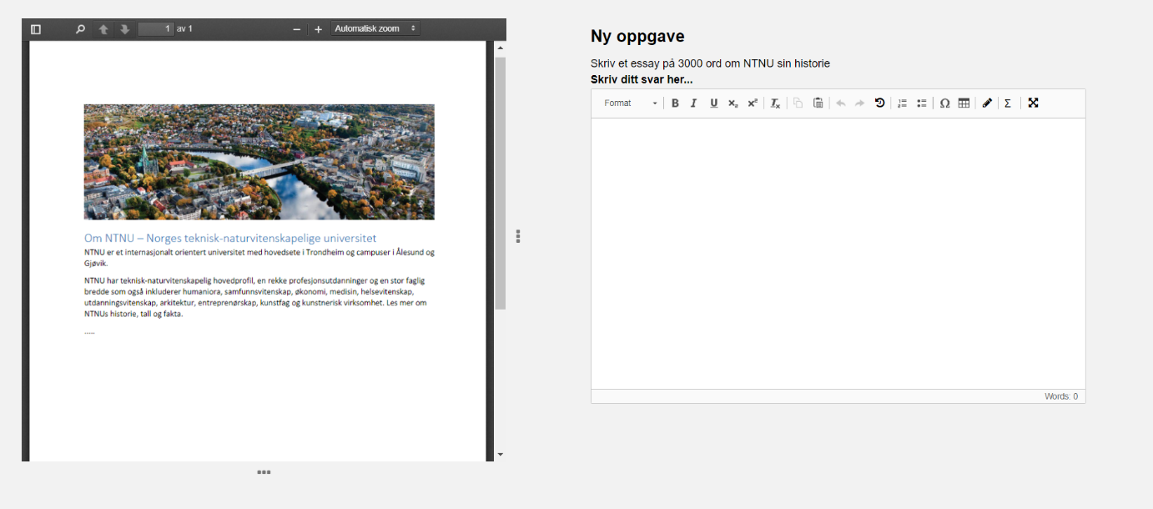Click the aerial campus photo in the PDF

pos(259,162)
